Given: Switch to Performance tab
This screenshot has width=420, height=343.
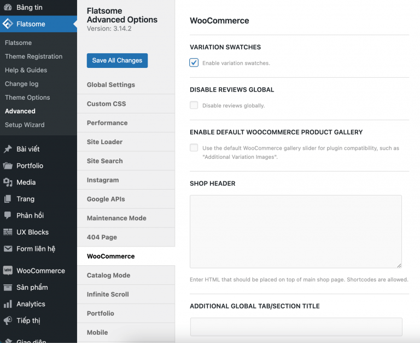Looking at the screenshot, I should tap(126, 123).
